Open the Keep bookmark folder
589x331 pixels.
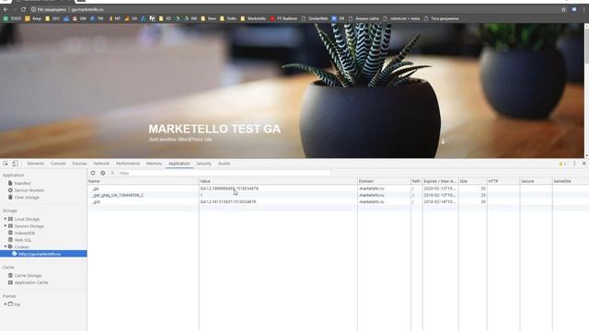pyautogui.click(x=33, y=18)
